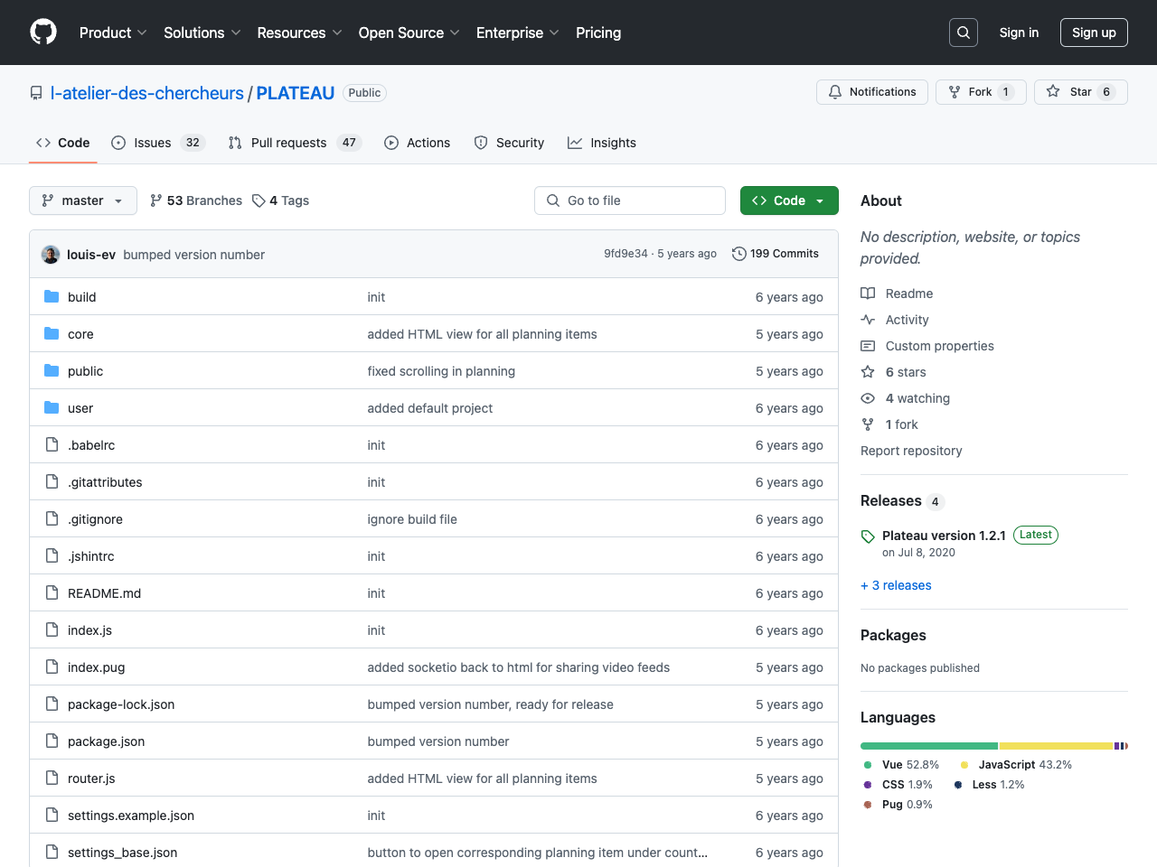This screenshot has width=1157, height=867.
Task: Click the README.md file icon
Action: pos(52,593)
